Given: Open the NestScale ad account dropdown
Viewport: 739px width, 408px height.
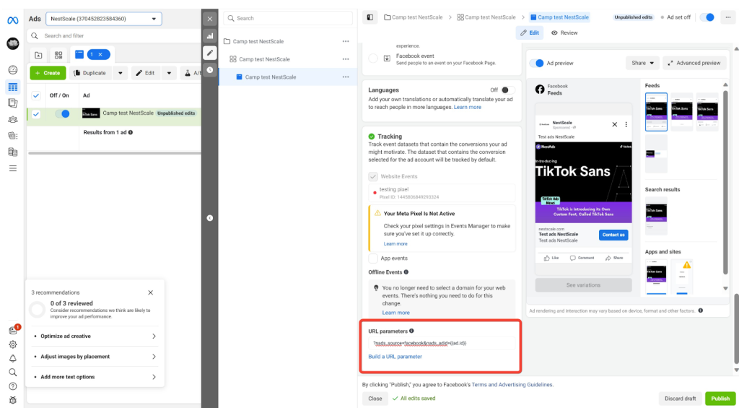Looking at the screenshot, I should coord(104,19).
